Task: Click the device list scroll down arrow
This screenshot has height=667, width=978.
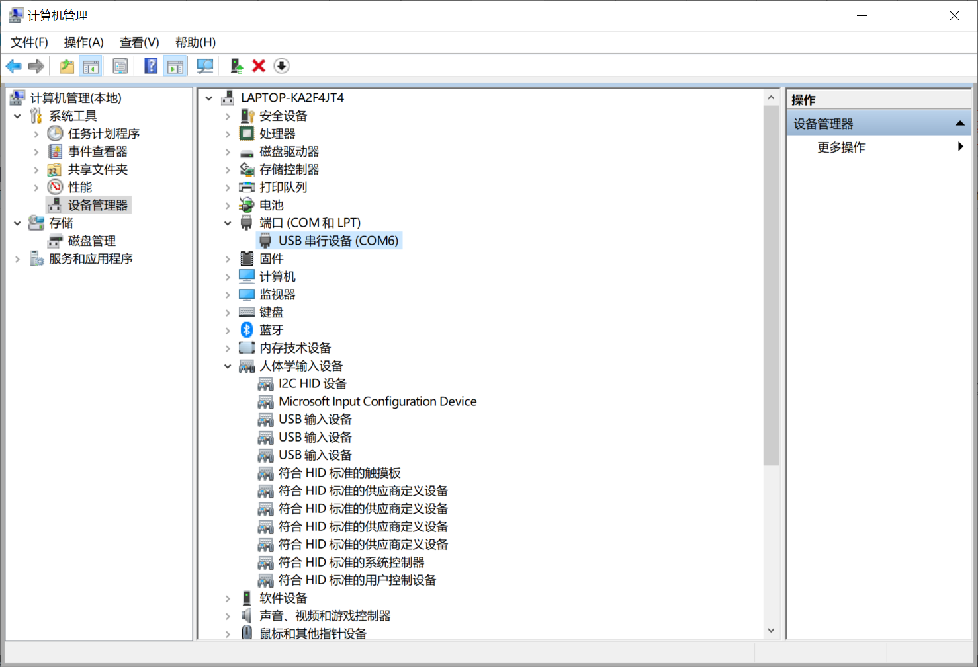Action: click(771, 631)
